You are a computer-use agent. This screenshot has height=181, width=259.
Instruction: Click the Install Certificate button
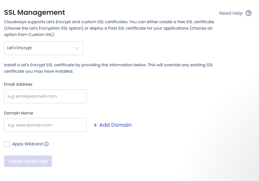click(x=28, y=161)
